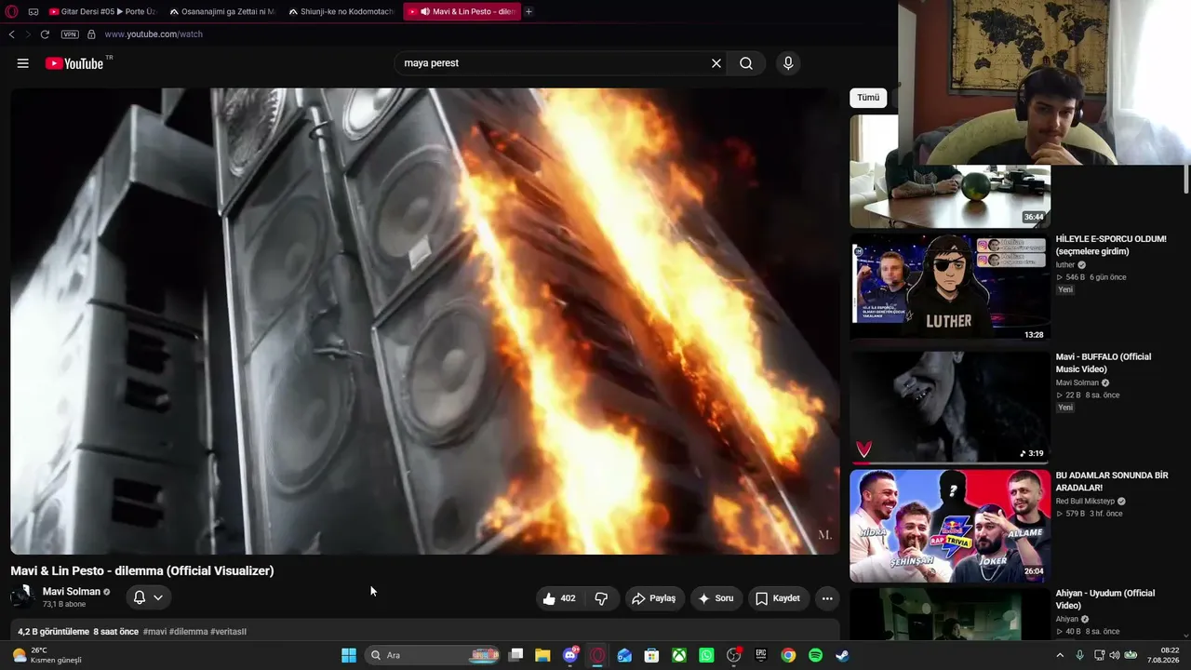
Task: Show site security info via lock icon
Action: coord(91,34)
